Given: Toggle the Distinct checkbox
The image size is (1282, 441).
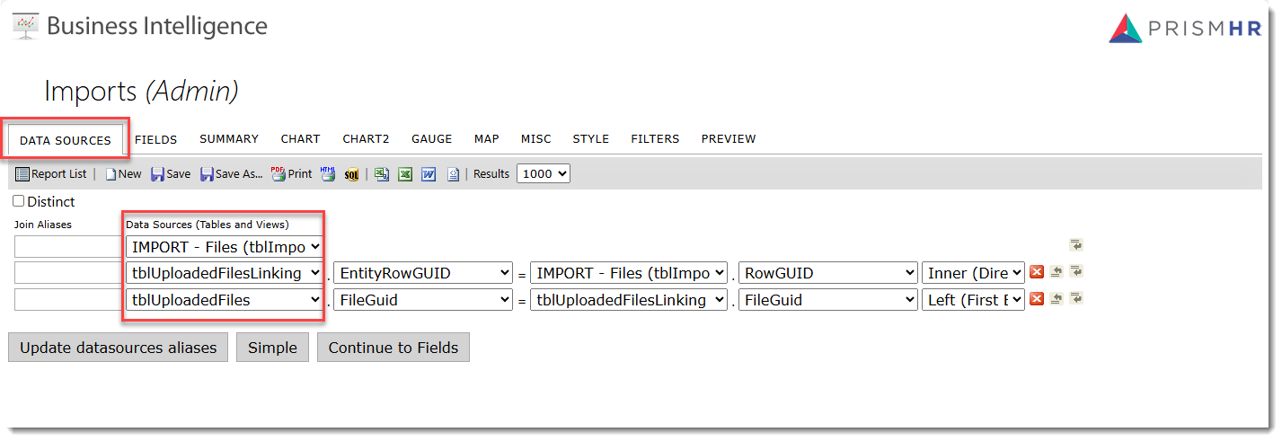Looking at the screenshot, I should click(19, 201).
